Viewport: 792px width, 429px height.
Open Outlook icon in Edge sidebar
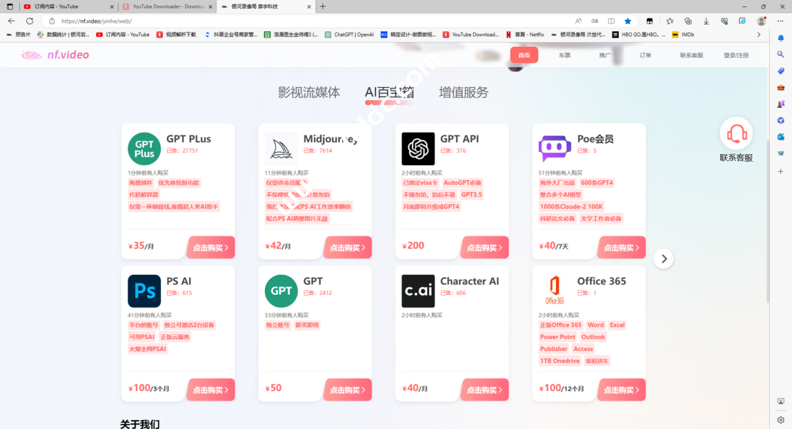coord(781,137)
